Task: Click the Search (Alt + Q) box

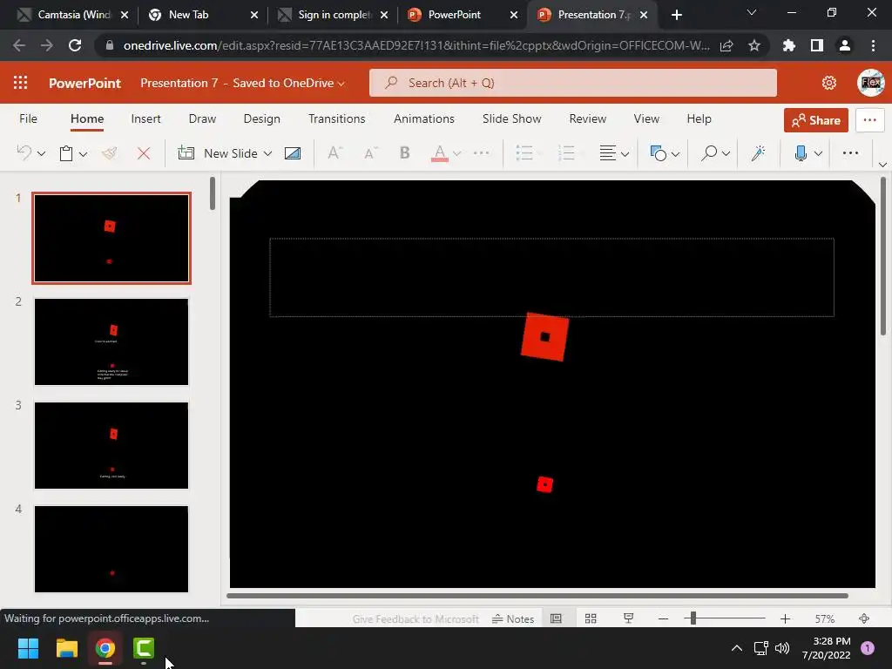Action: point(573,83)
